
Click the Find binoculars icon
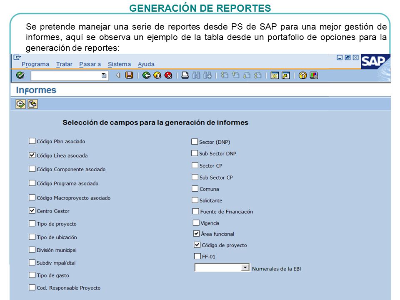click(196, 75)
